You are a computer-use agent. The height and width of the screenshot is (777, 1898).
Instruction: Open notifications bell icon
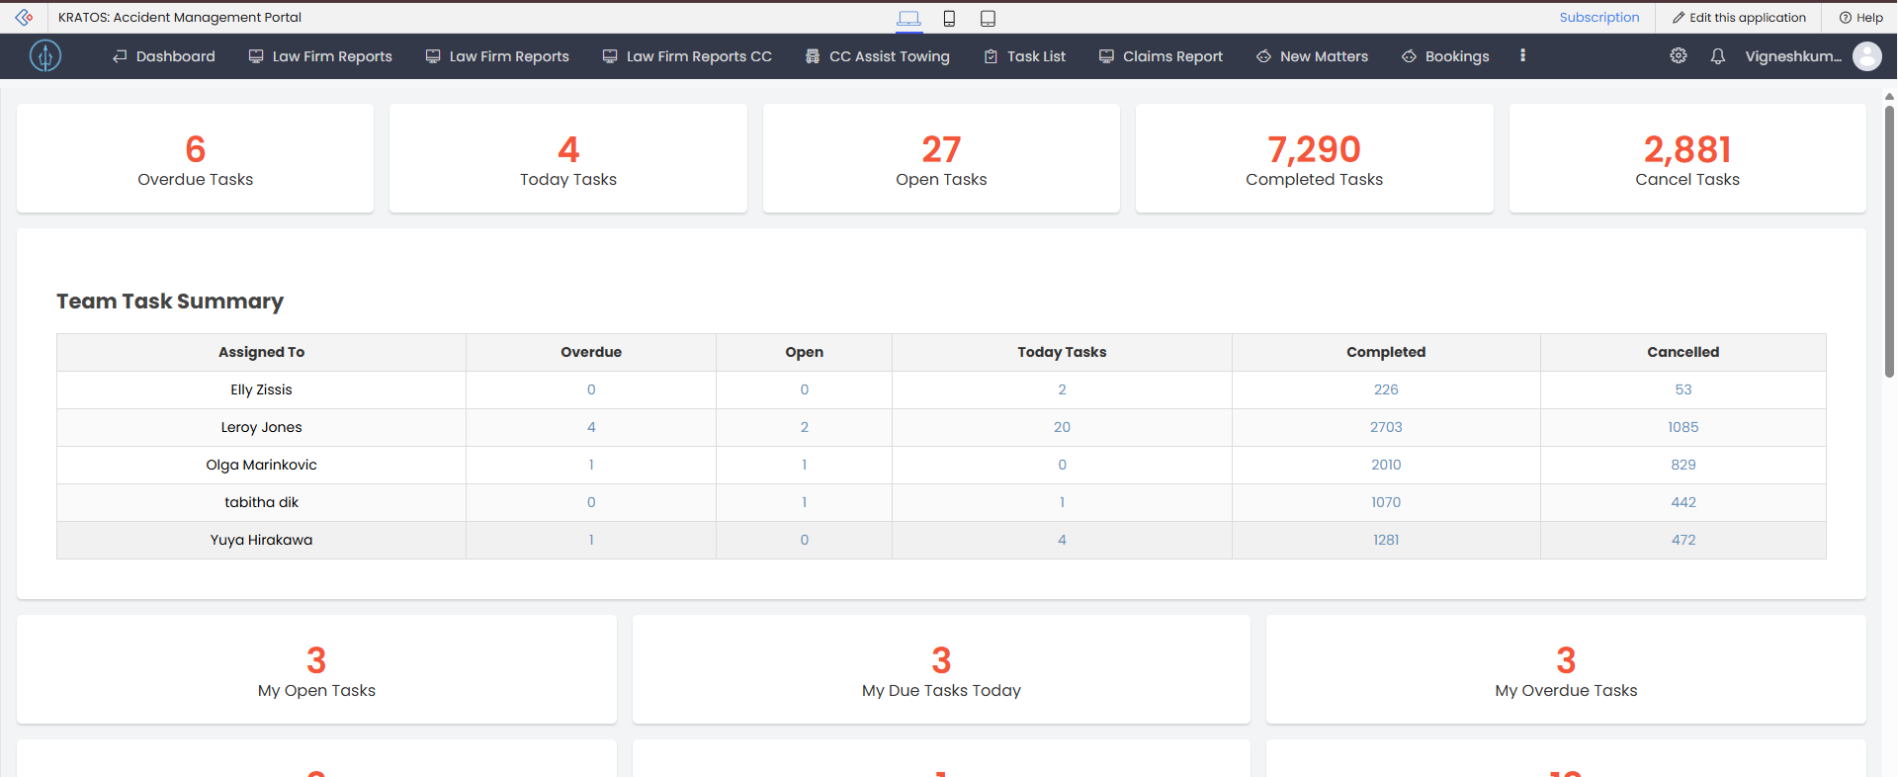[x=1718, y=56]
